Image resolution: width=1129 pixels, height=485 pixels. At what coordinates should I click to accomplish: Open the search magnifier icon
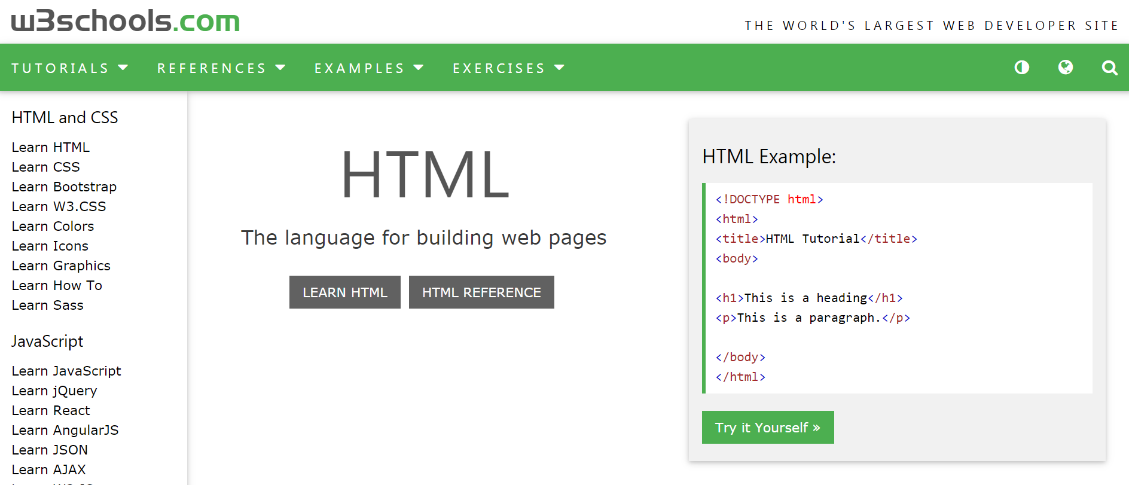coord(1110,68)
